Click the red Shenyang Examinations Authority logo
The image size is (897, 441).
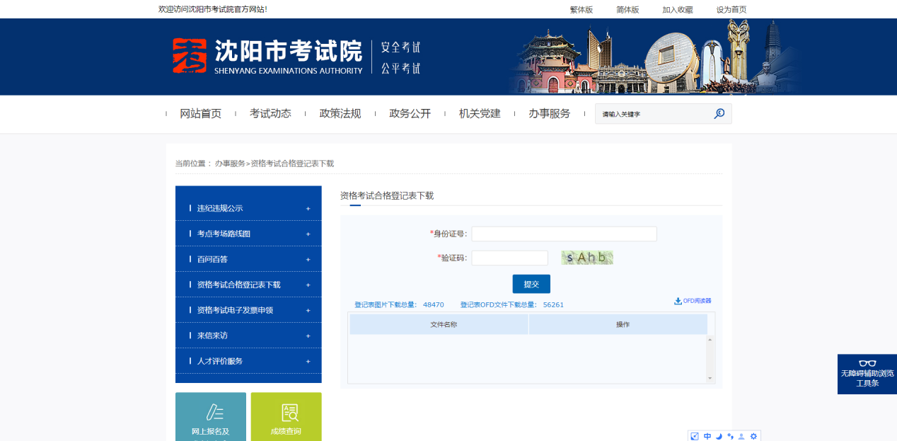[190, 57]
